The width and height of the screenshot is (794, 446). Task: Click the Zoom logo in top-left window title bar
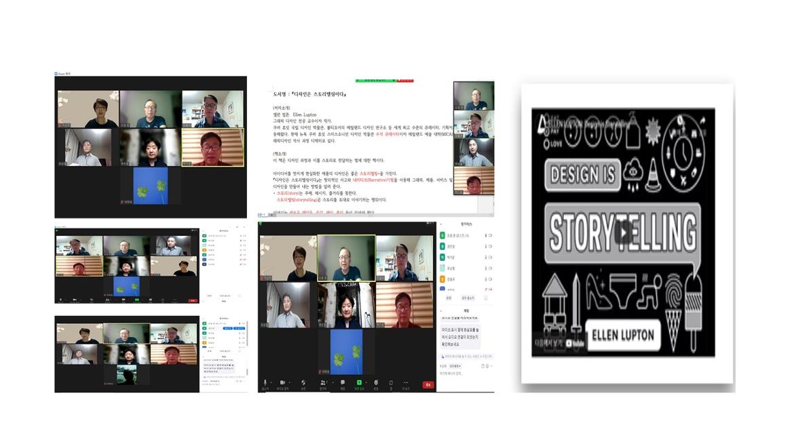click(56, 74)
